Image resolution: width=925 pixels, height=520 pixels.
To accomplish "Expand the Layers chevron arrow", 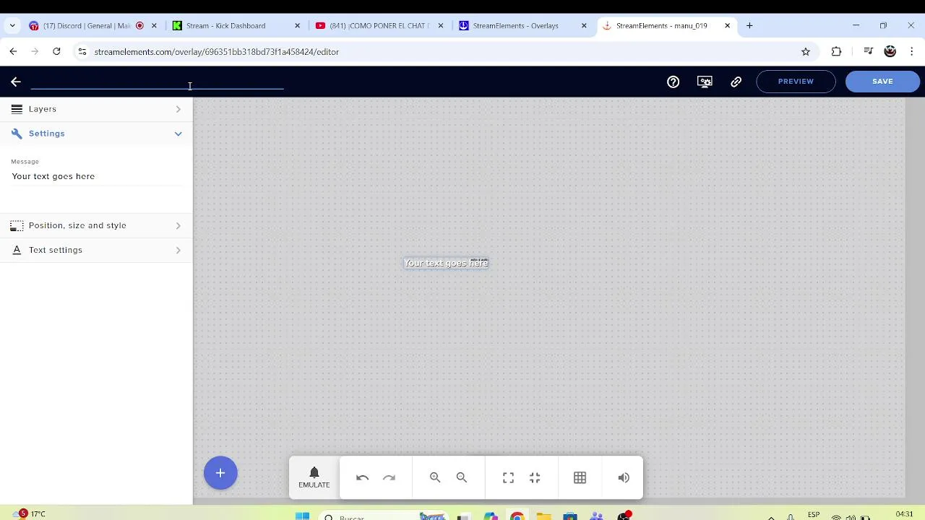I will (x=178, y=109).
